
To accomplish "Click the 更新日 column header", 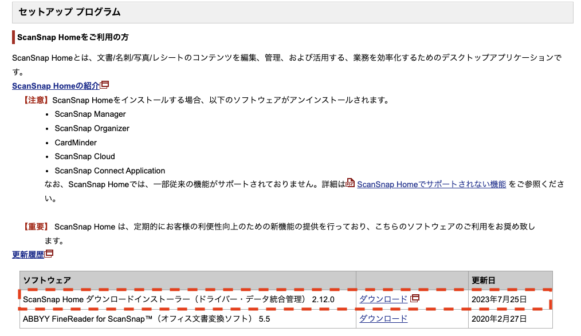I will tap(510, 280).
